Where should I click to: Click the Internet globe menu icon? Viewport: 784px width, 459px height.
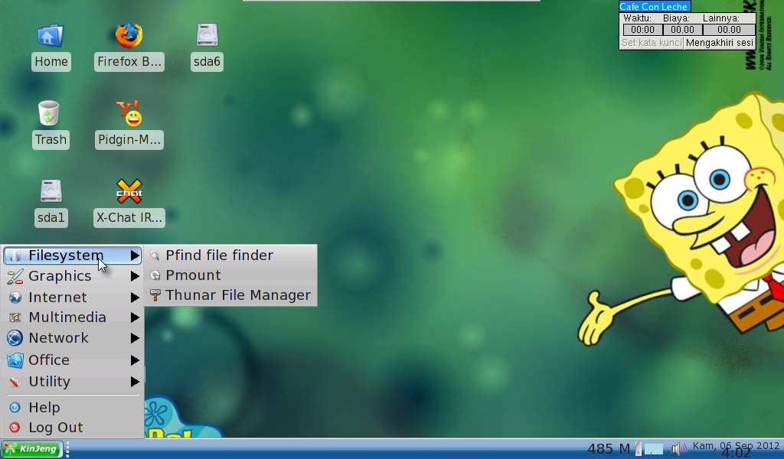click(15, 298)
